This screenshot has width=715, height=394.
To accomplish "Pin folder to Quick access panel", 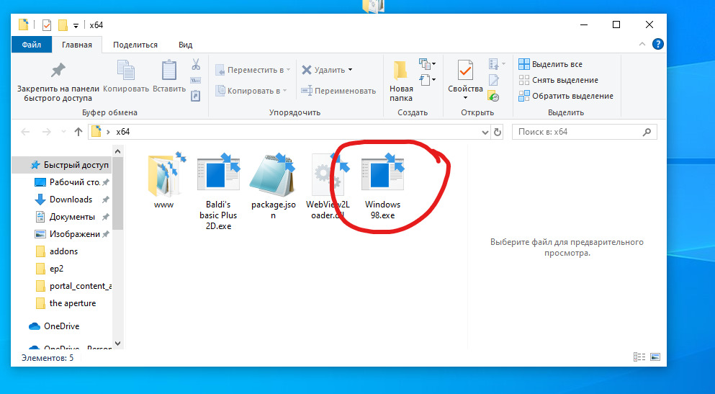I will click(x=58, y=82).
